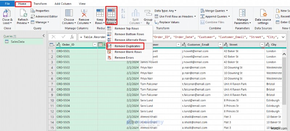This screenshot has height=131, width=290.
Task: Open the Advanced Editor
Action: point(44,16)
